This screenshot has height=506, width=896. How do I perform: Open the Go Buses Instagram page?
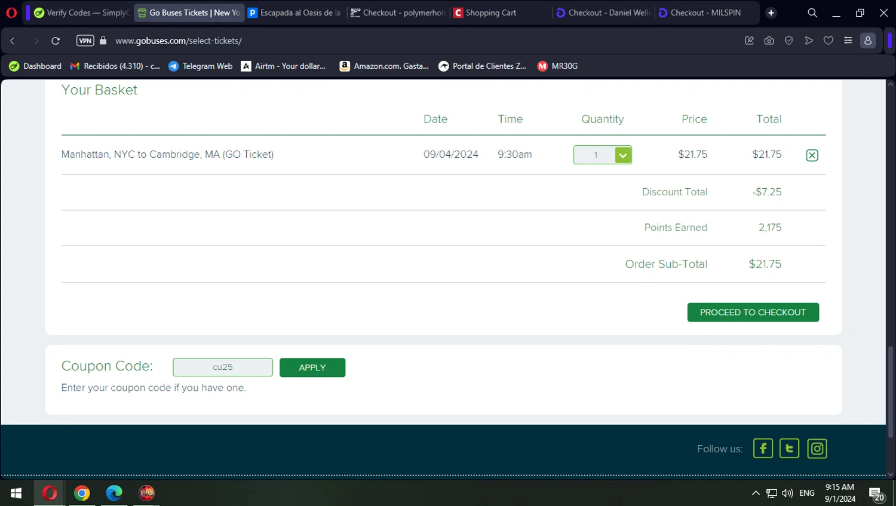[817, 449]
